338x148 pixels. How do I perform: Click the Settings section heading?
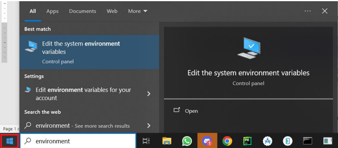click(x=34, y=76)
